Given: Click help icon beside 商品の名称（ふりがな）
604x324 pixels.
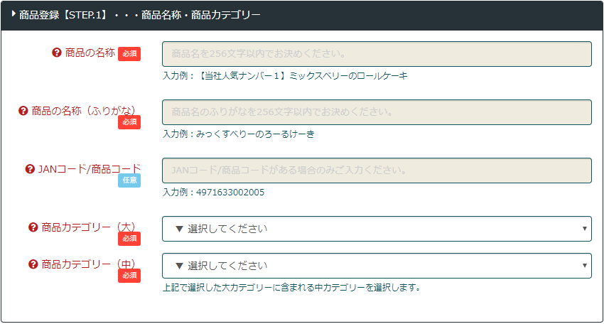Looking at the screenshot, I should pos(23,111).
